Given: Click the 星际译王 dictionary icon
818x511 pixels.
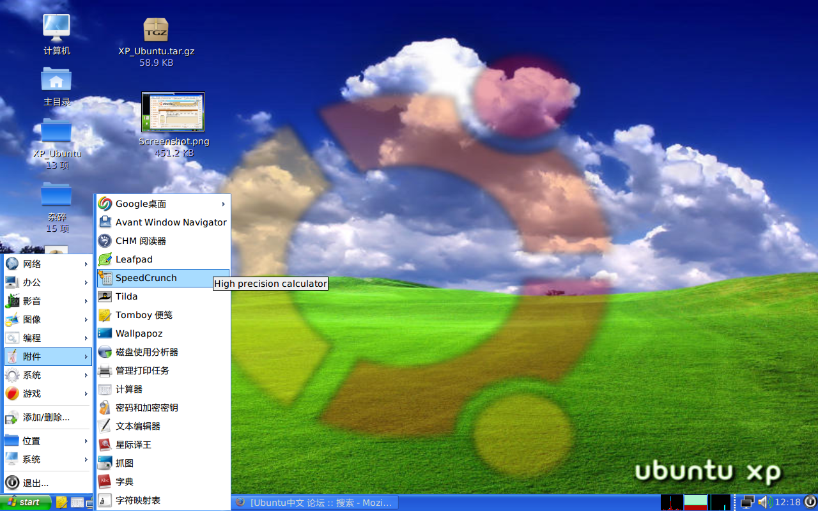Looking at the screenshot, I should coord(105,445).
